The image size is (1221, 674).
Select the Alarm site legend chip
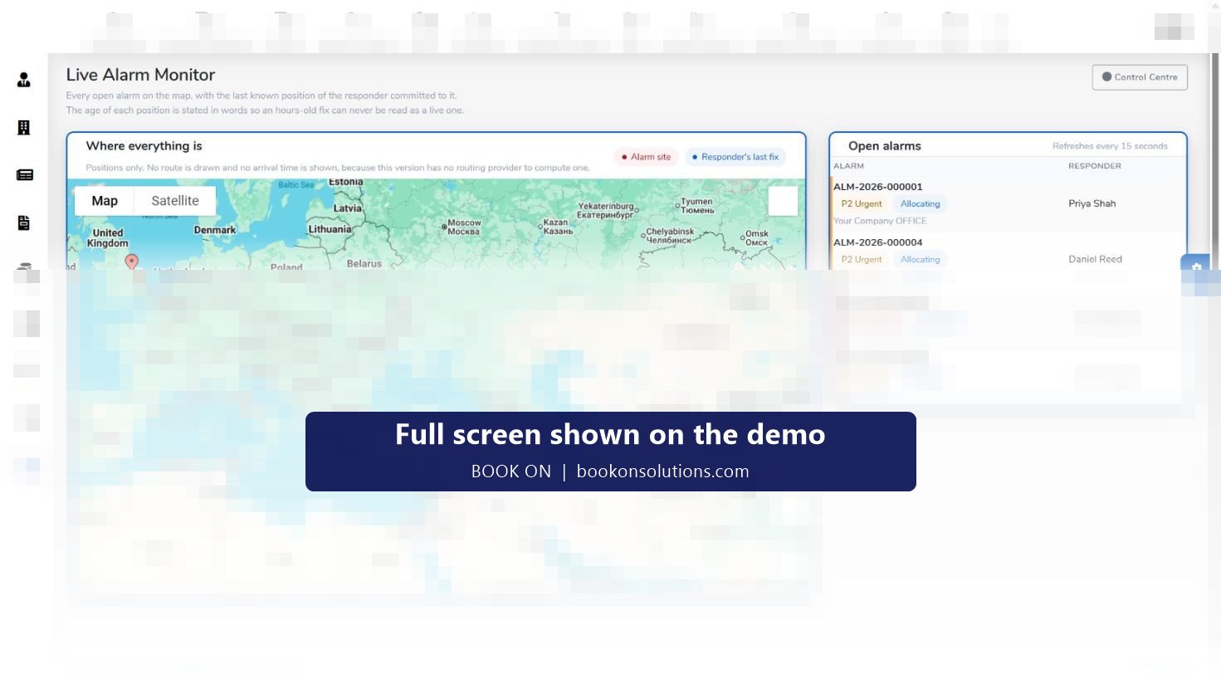(646, 157)
